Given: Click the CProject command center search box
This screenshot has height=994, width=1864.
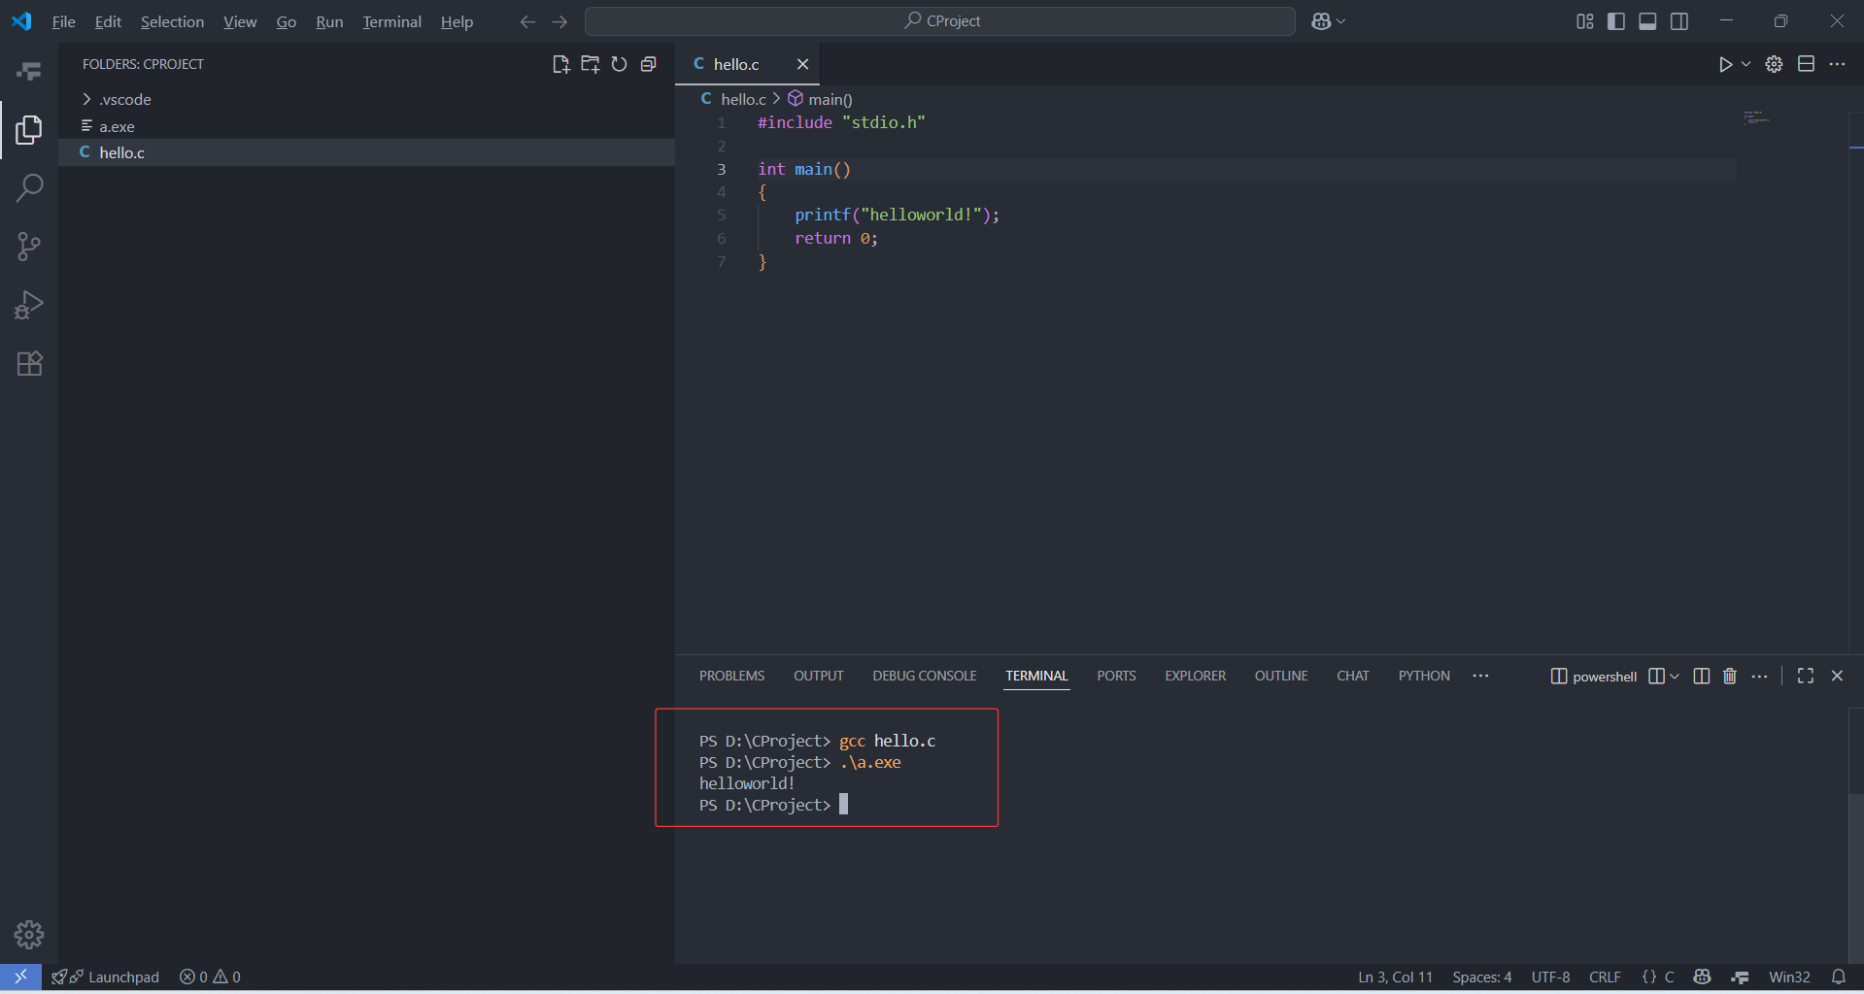Looking at the screenshot, I should tap(940, 21).
